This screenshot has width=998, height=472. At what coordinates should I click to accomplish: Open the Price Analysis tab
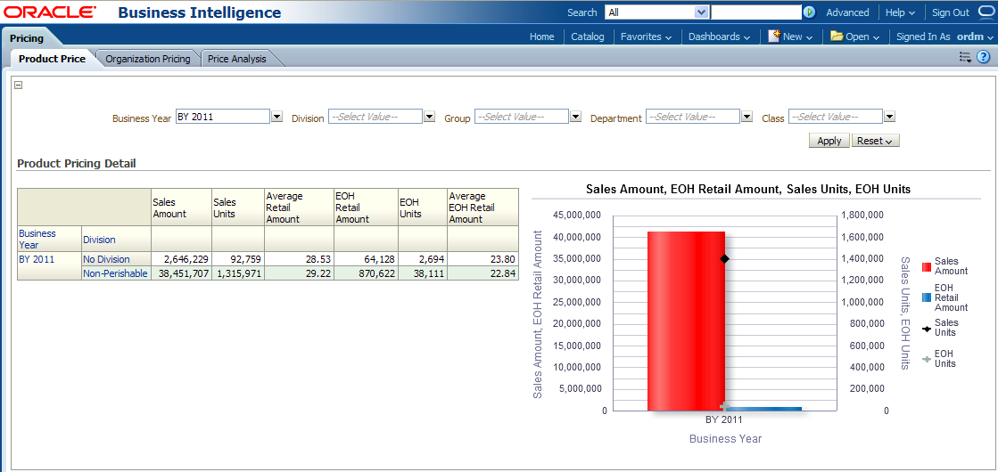click(237, 59)
